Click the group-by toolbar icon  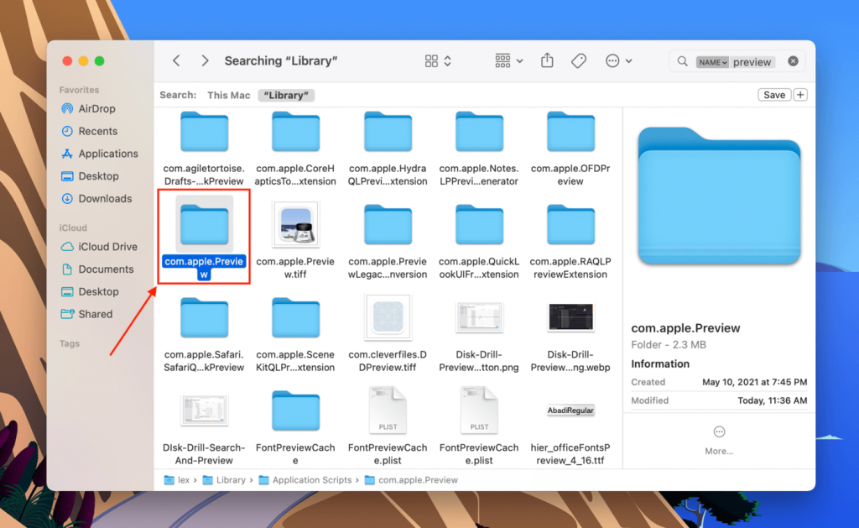502,60
